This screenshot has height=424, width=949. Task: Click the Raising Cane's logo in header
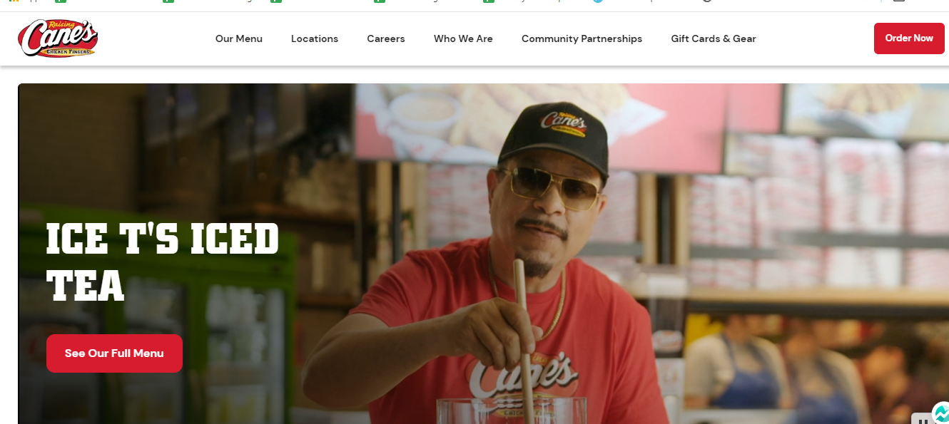(58, 38)
